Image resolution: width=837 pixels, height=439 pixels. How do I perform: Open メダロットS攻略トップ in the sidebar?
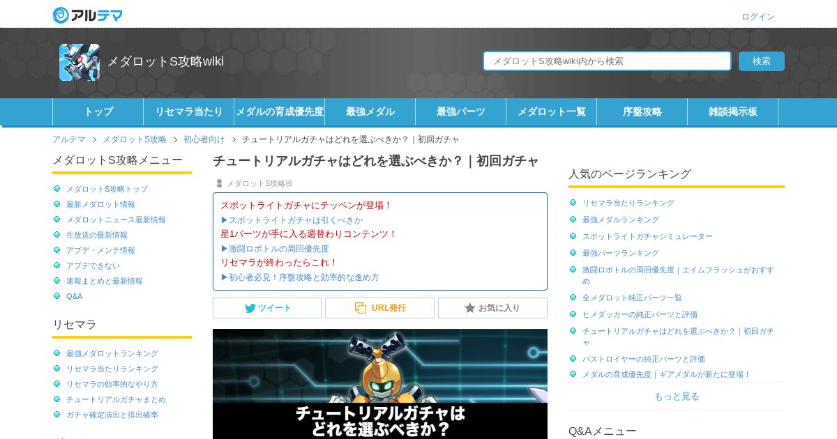pyautogui.click(x=107, y=189)
